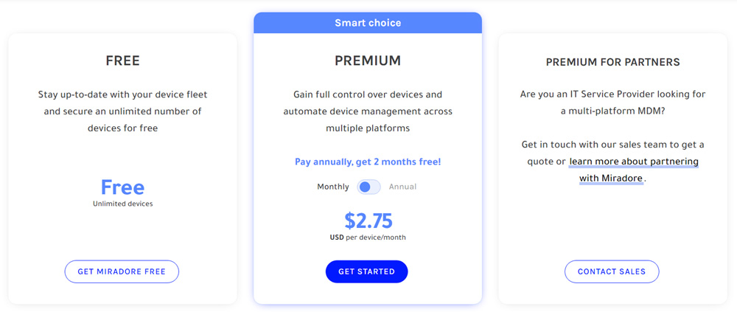
Task: Click the Unlimited devices caption
Action: pos(122,204)
